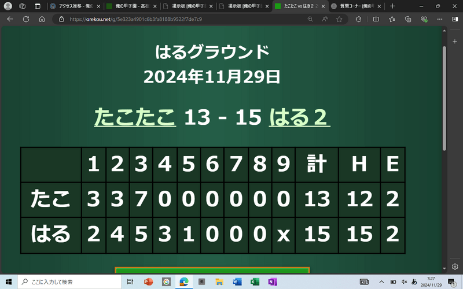
Task: Add this page to favorites using the star
Action: pos(339,19)
